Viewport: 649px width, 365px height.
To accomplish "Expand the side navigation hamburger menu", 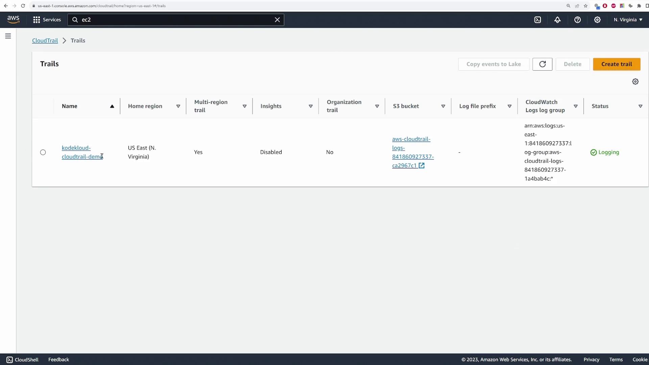I will tap(8, 36).
